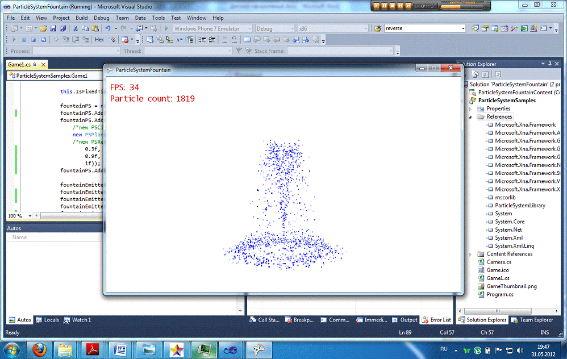Open the Build menu

point(81,18)
